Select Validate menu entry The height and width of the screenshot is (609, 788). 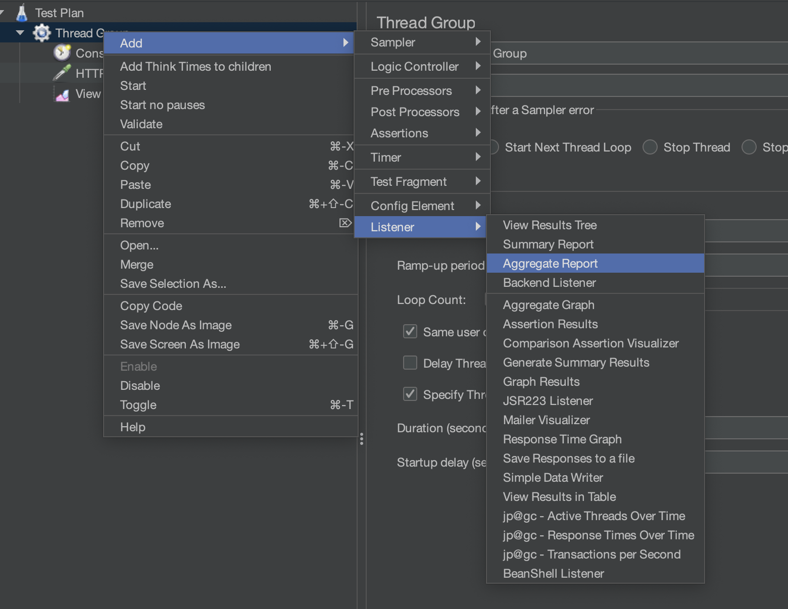tap(230, 124)
